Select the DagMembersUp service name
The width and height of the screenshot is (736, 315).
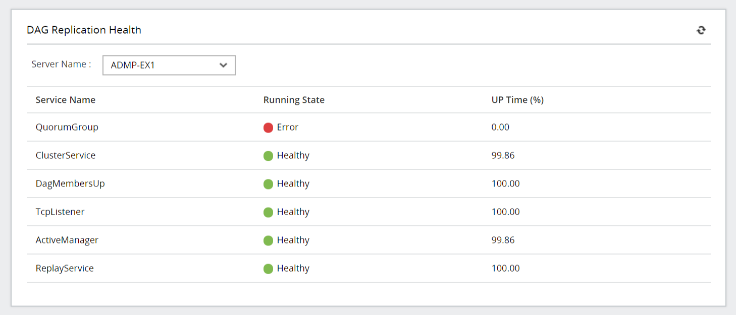click(x=70, y=183)
